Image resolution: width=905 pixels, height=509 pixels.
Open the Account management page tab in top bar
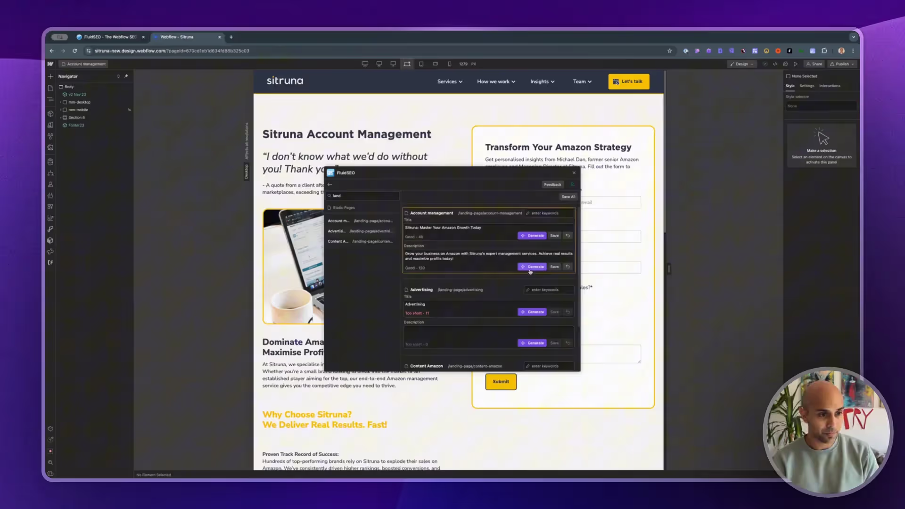[84, 64]
